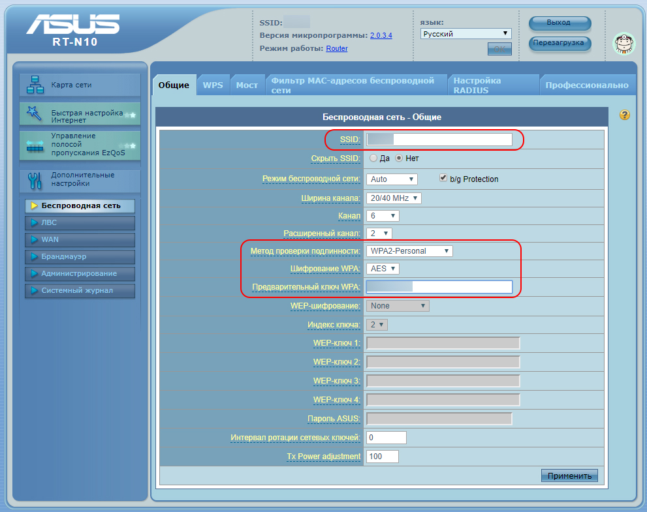This screenshot has height=512, width=647.
Task: Click the WEP-ключ 2 input field
Action: click(443, 362)
